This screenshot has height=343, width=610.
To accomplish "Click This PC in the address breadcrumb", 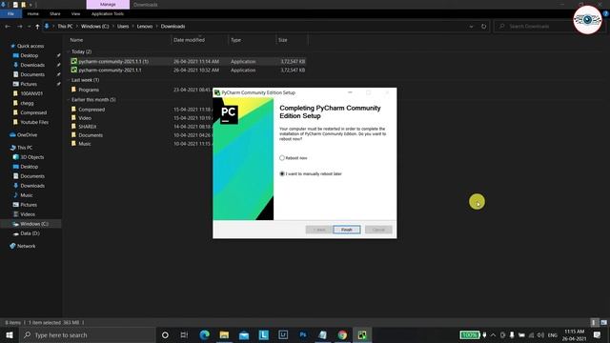I will (x=65, y=27).
